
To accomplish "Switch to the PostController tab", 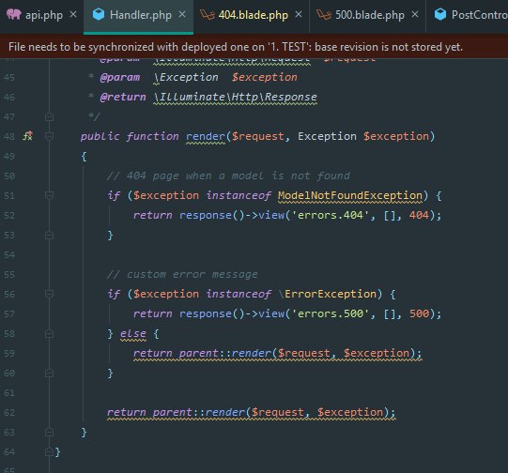I will click(468, 15).
